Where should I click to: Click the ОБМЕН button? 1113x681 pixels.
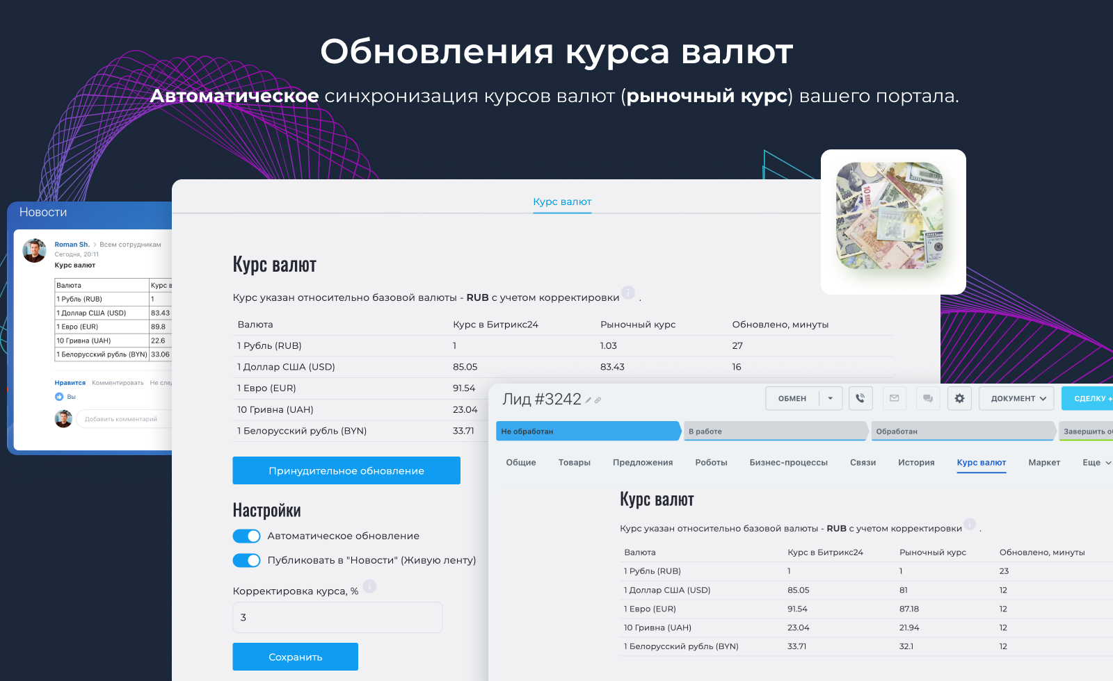792,398
